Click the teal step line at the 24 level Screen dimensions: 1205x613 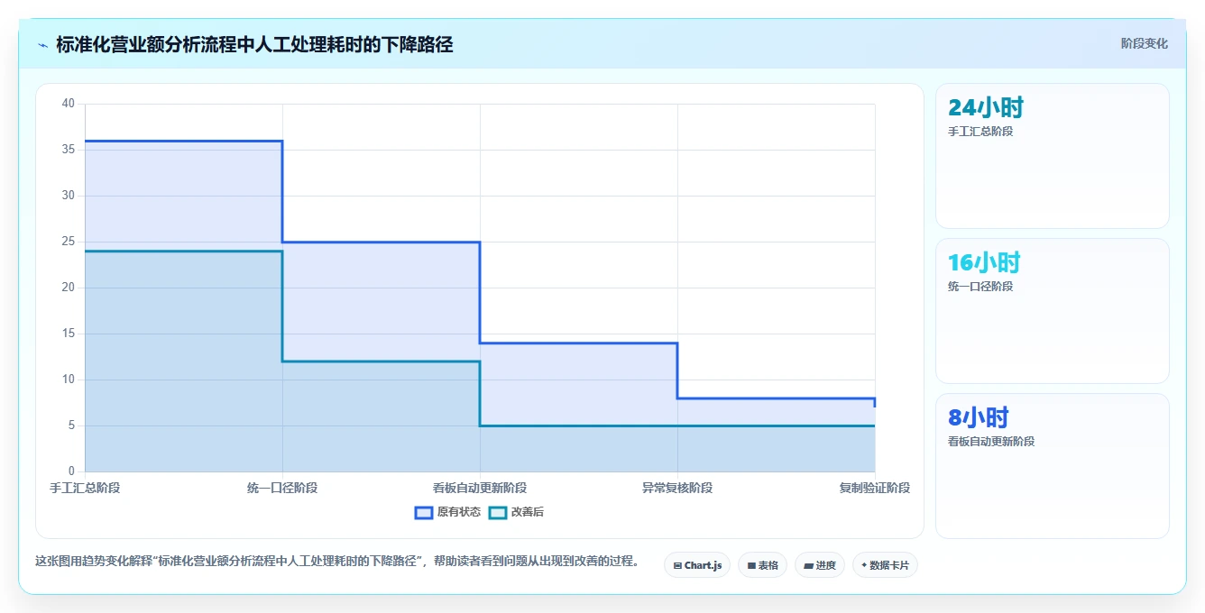[183, 251]
